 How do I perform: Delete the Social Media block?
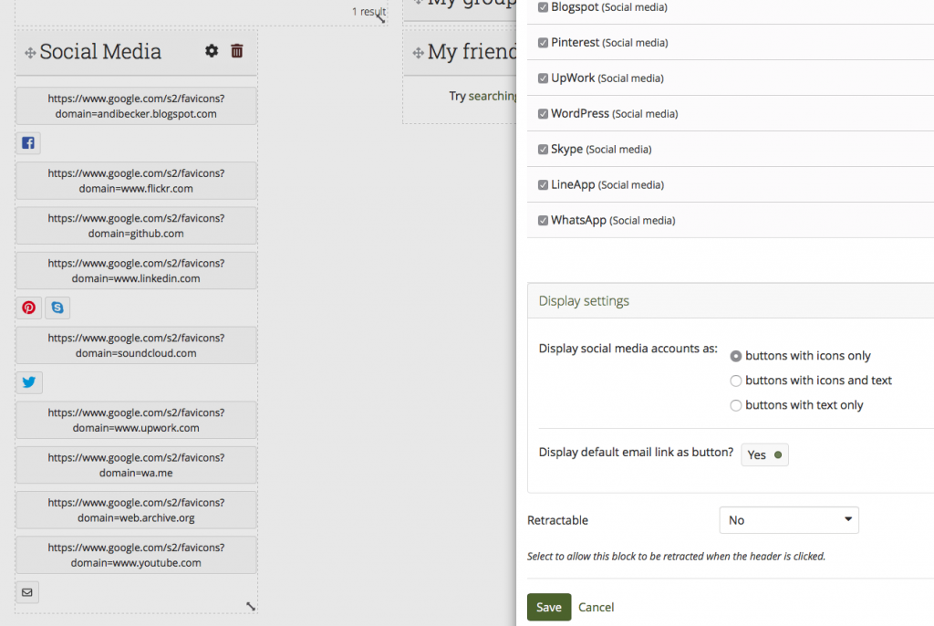tap(237, 51)
